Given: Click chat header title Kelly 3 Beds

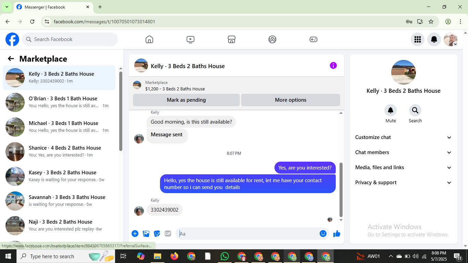Looking at the screenshot, I should [x=188, y=66].
